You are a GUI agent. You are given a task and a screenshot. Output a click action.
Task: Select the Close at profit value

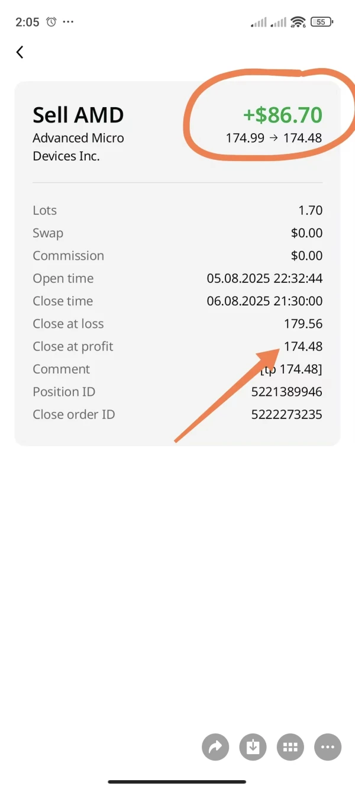pos(303,346)
